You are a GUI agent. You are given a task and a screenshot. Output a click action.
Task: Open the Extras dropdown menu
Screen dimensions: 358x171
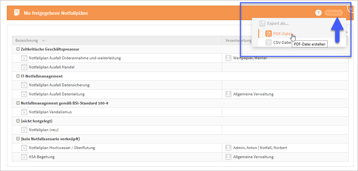334,13
